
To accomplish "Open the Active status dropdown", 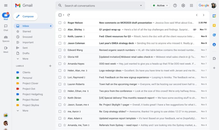I will 160,5.
